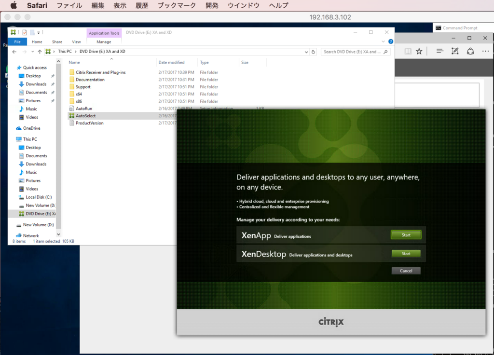Open the ブックマーク menu
The height and width of the screenshot is (355, 494).
177,5
